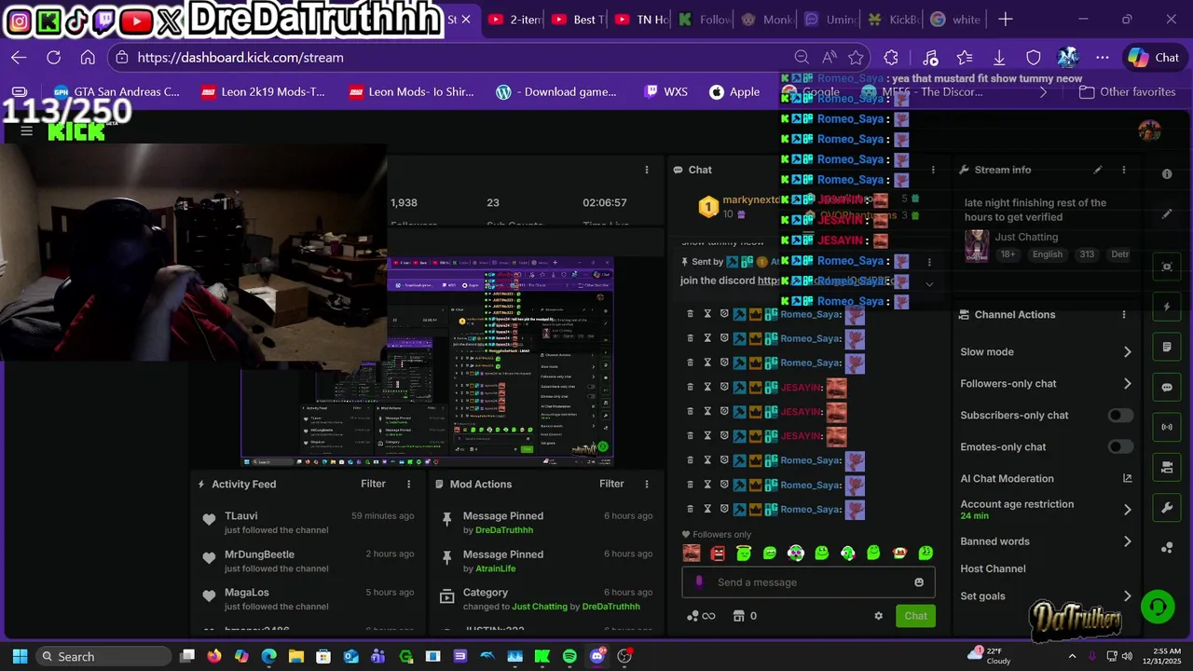The height and width of the screenshot is (671, 1193).
Task: Open Host Channel action
Action: (x=993, y=568)
